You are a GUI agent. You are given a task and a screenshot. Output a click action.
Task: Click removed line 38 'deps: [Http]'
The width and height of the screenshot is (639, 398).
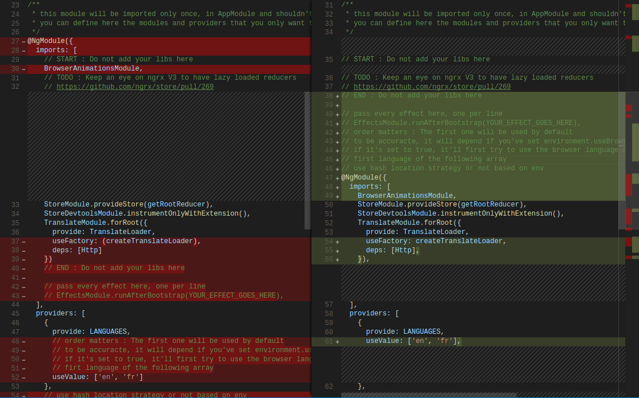coord(77,250)
